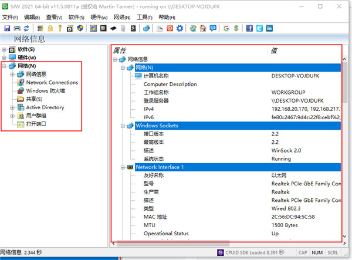Collapse the Windows Sockets section
This screenshot has height=260, width=352.
(x=122, y=126)
